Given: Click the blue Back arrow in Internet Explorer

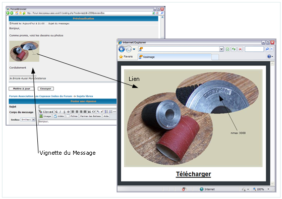Looking at the screenshot, I should pos(122,49).
